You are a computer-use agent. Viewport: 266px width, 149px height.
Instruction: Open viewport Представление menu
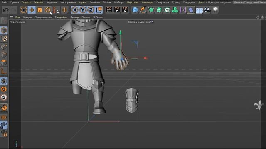(43, 17)
